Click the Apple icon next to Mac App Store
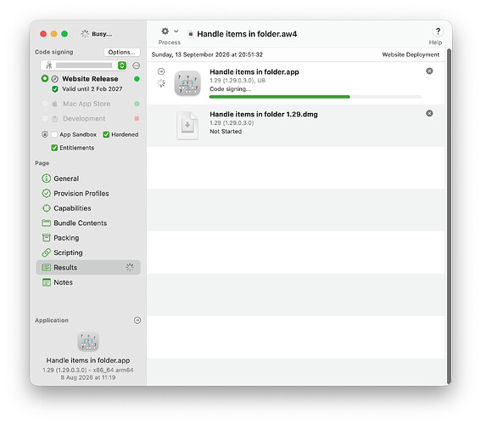Image resolution: width=481 pixels, height=425 pixels. 54,104
